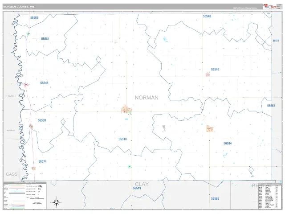285x214 pixels.
Task: Select ZIP code label 56584
Action: coord(228,144)
